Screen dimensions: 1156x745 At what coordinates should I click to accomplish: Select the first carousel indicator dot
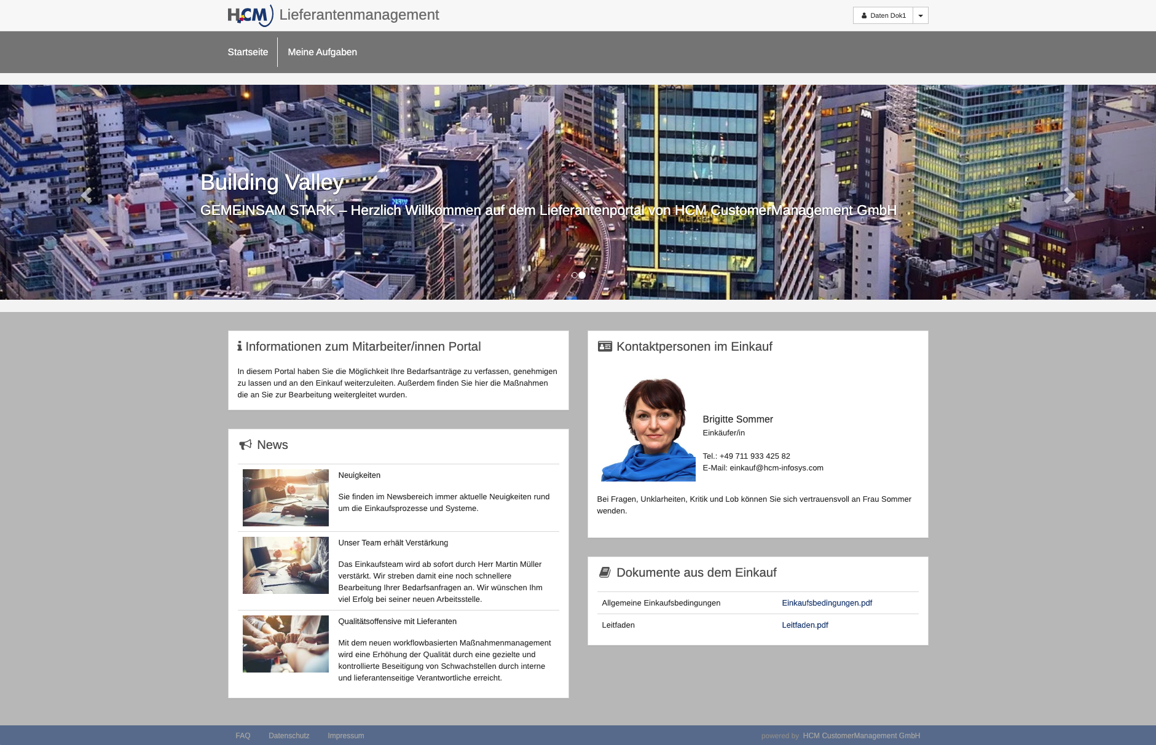coord(575,275)
